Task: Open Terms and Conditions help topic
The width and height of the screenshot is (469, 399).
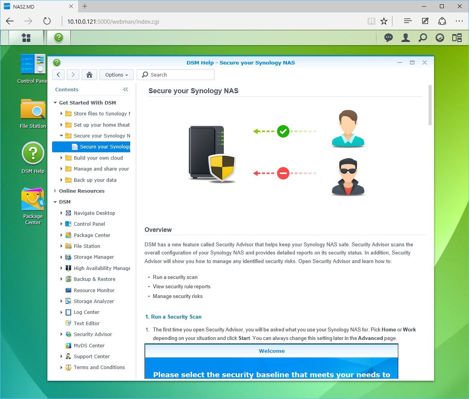Action: [99, 367]
